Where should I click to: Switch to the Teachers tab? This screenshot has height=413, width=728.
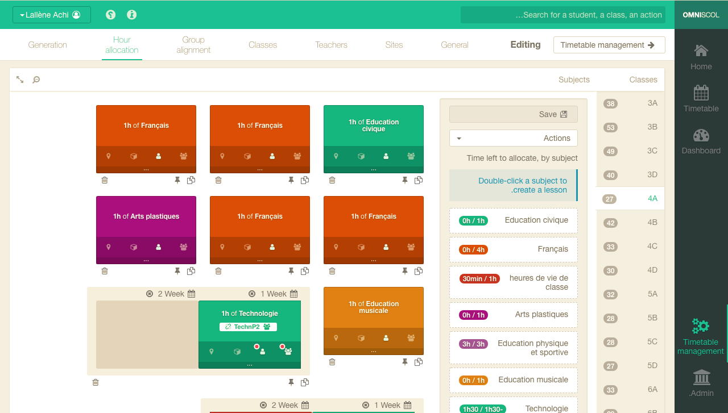pyautogui.click(x=331, y=45)
